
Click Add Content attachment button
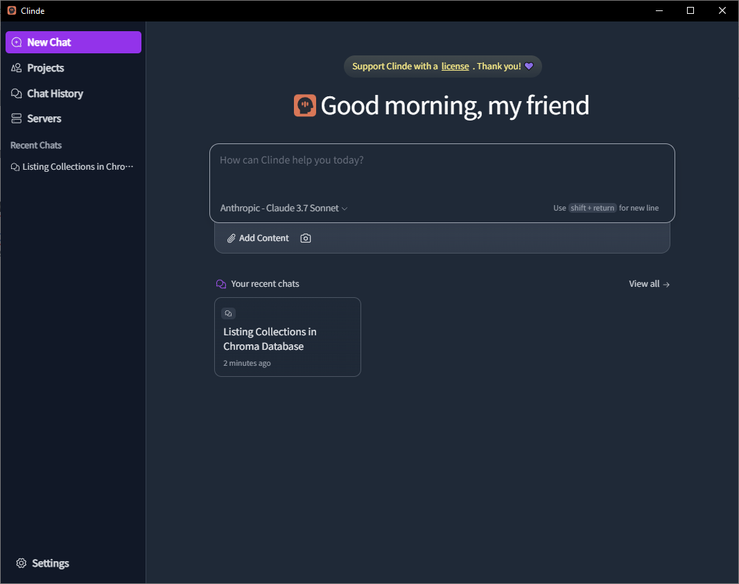(258, 238)
